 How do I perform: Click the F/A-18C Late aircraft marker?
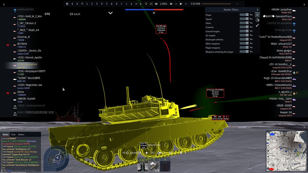click(161, 29)
